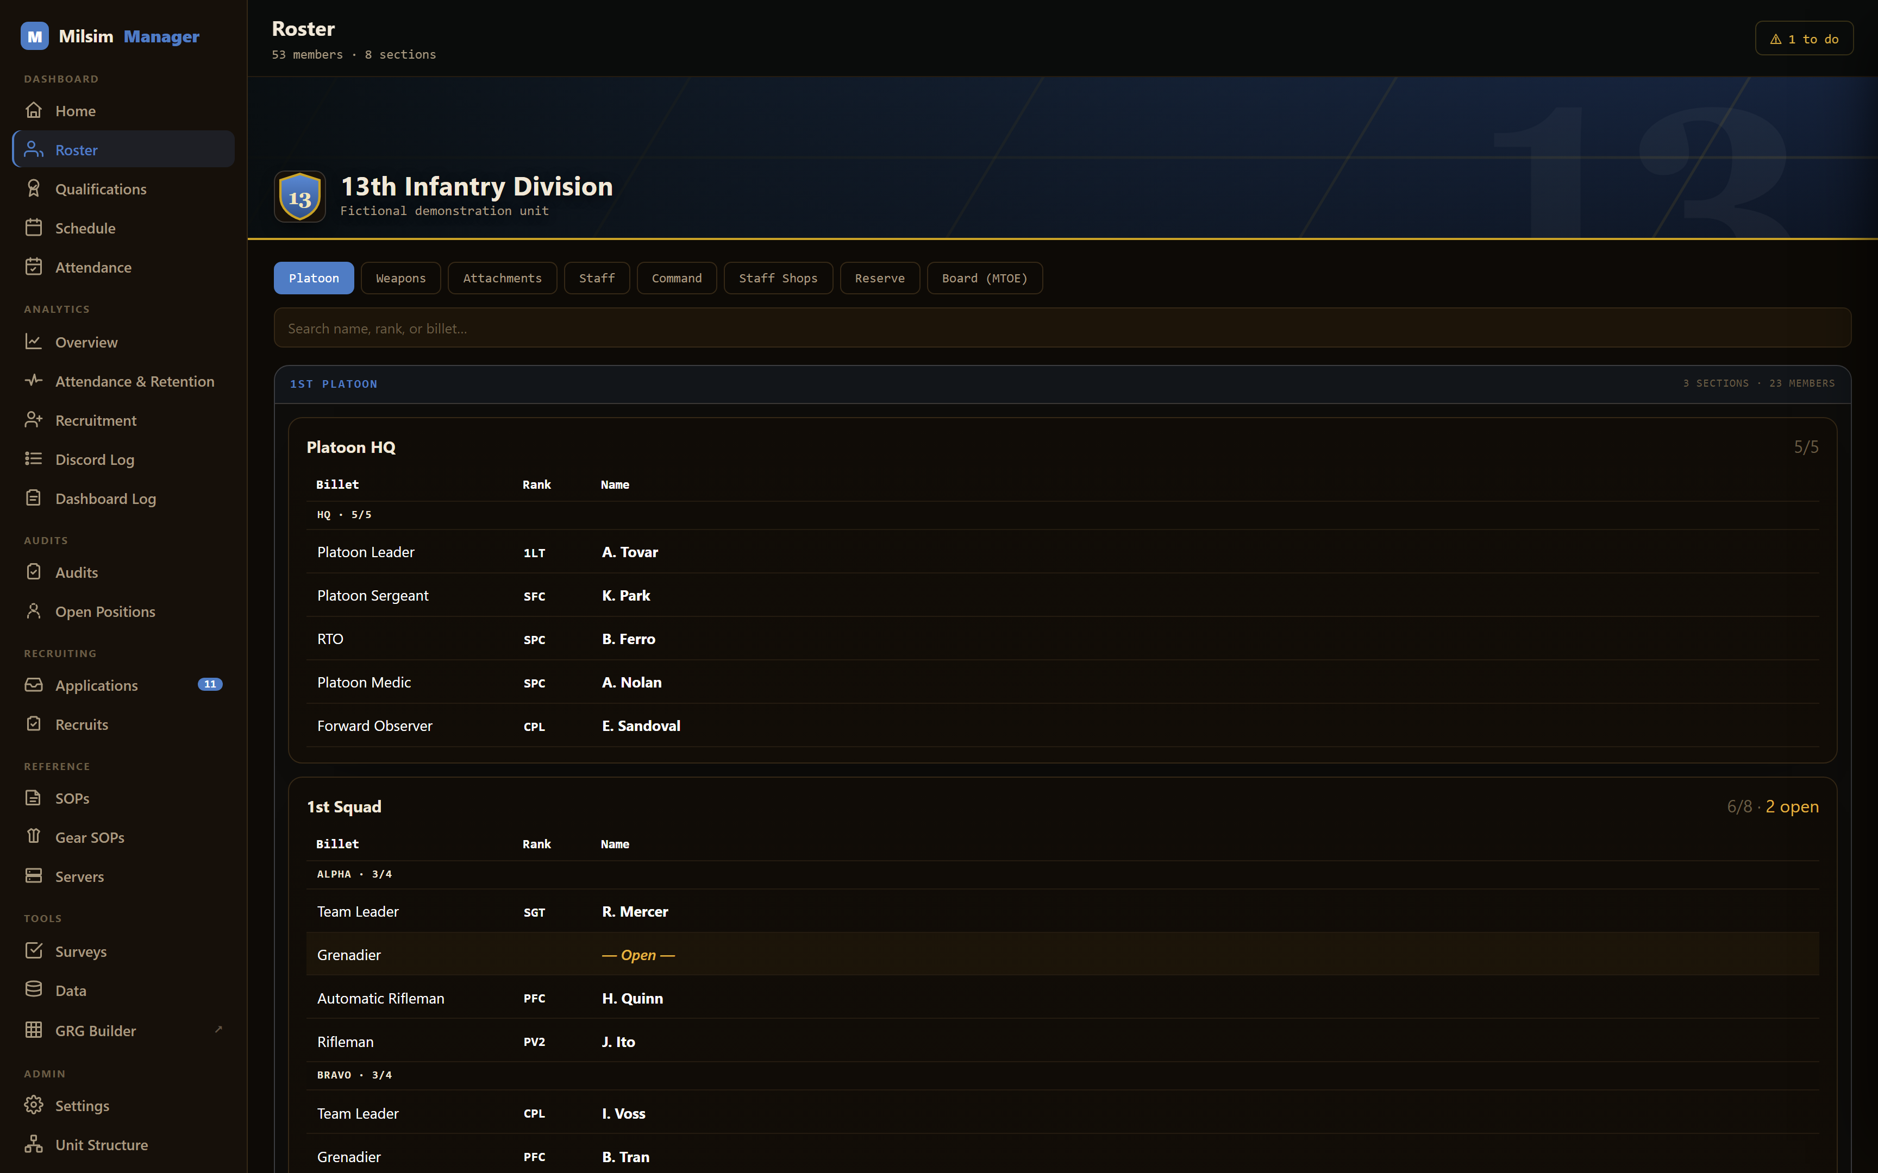Click the Milsim Manager logo icon
The height and width of the screenshot is (1173, 1878).
coord(34,36)
